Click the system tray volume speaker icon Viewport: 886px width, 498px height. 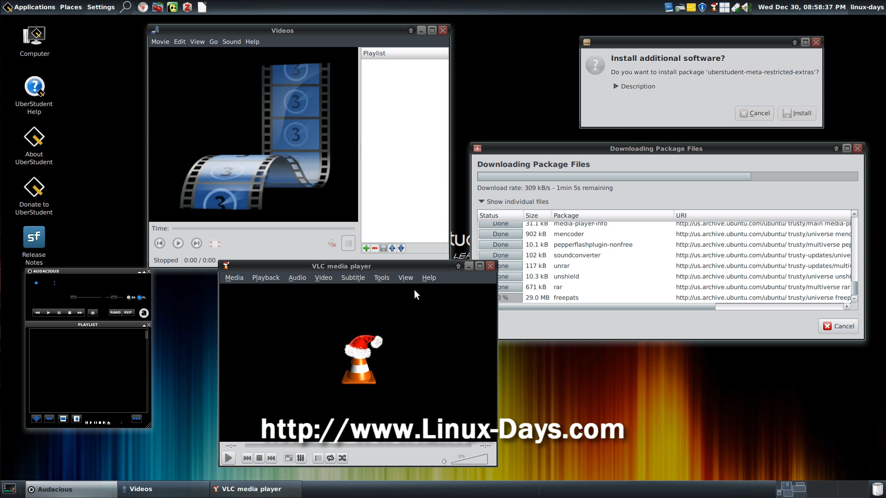tap(747, 7)
